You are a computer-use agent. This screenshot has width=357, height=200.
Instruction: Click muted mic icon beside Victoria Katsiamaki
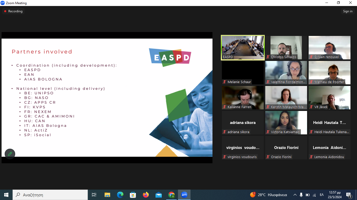click(x=268, y=132)
